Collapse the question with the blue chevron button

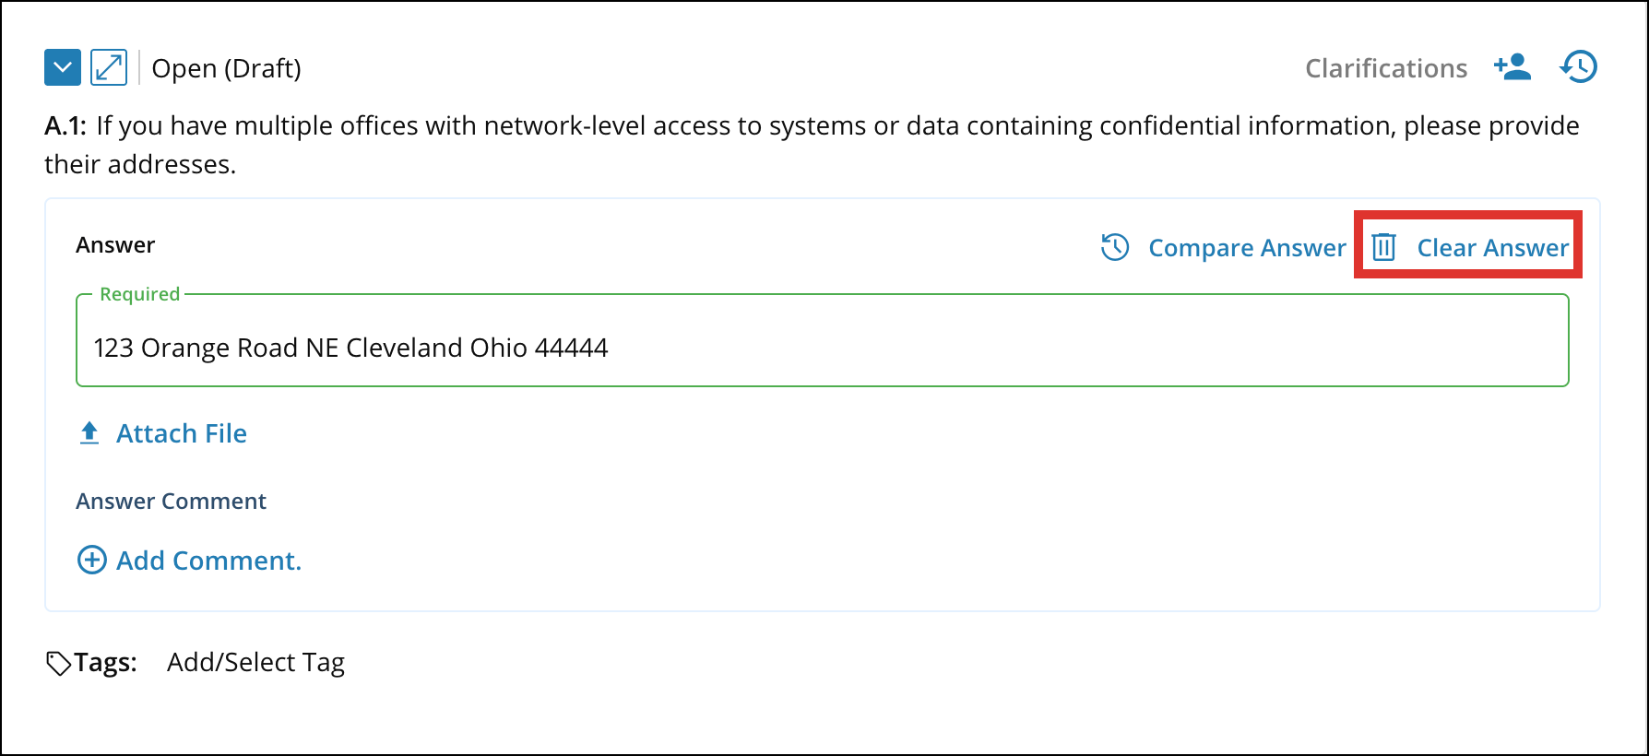(x=63, y=67)
